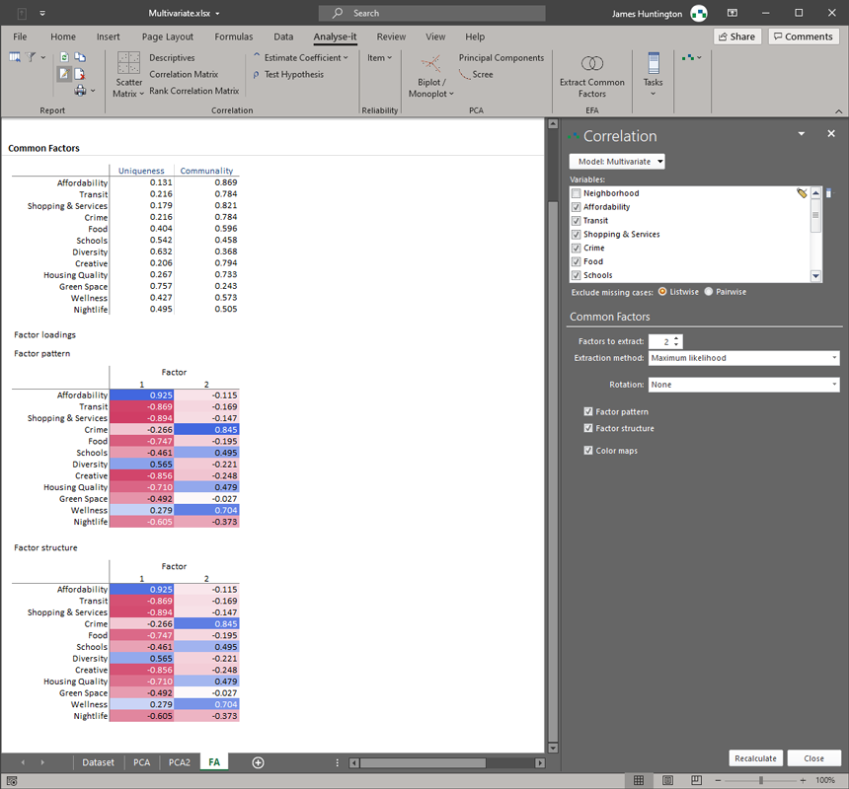Add a new sheet with plus icon

(259, 762)
